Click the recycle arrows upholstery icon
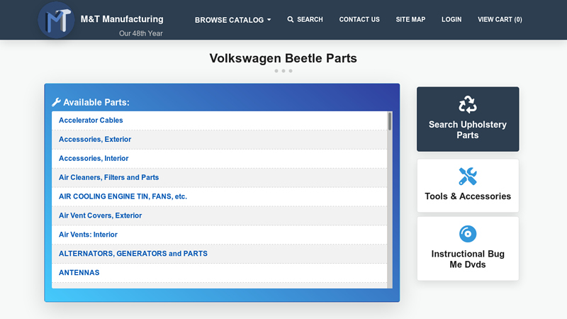Image resolution: width=567 pixels, height=319 pixels. pos(468,104)
